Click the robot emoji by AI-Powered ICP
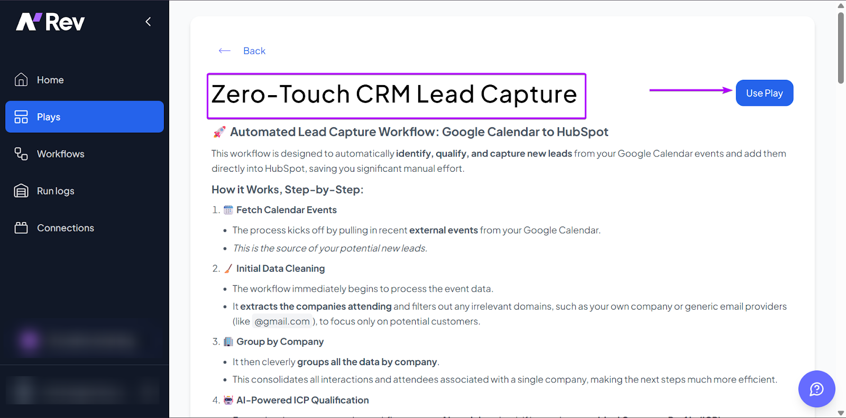846x418 pixels. (x=228, y=400)
